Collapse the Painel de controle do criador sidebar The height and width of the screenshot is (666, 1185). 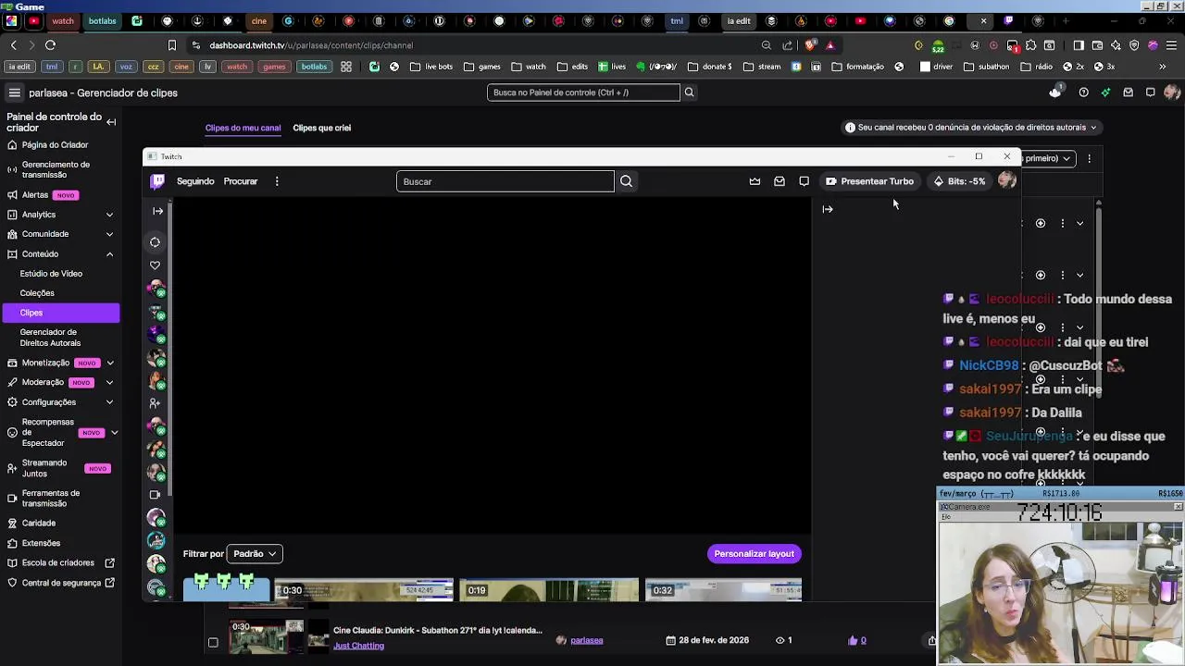(111, 122)
